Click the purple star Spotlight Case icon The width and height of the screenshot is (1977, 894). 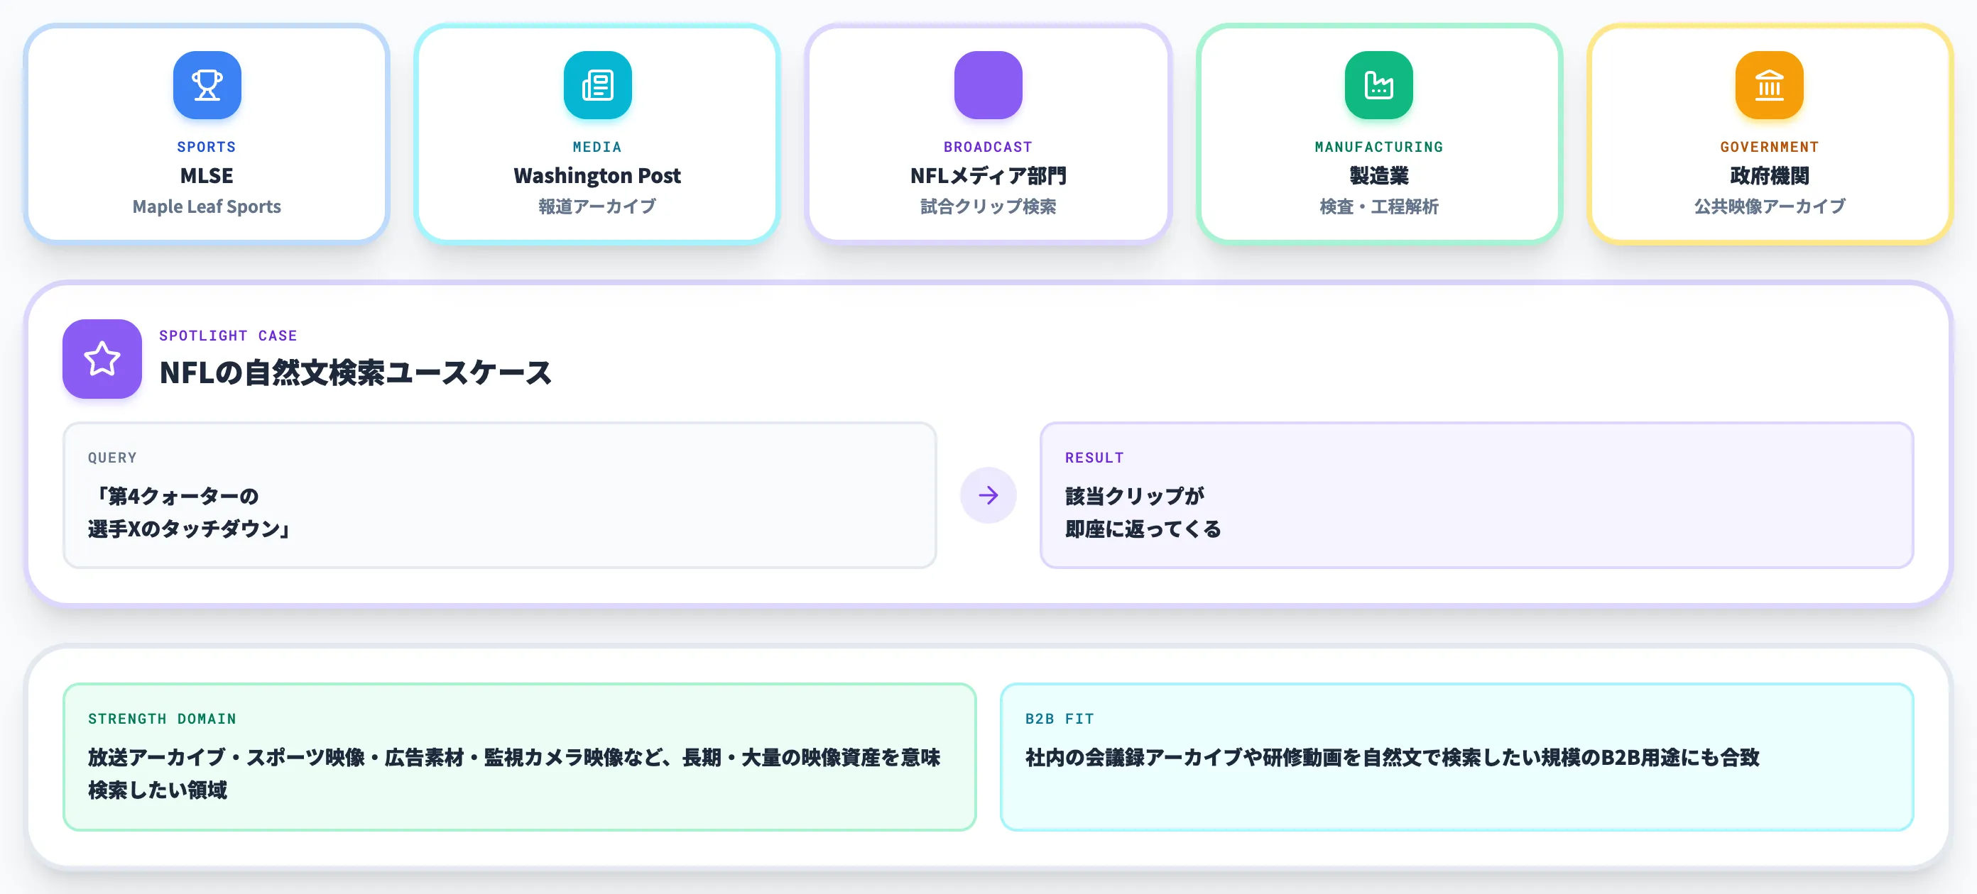pyautogui.click(x=102, y=359)
